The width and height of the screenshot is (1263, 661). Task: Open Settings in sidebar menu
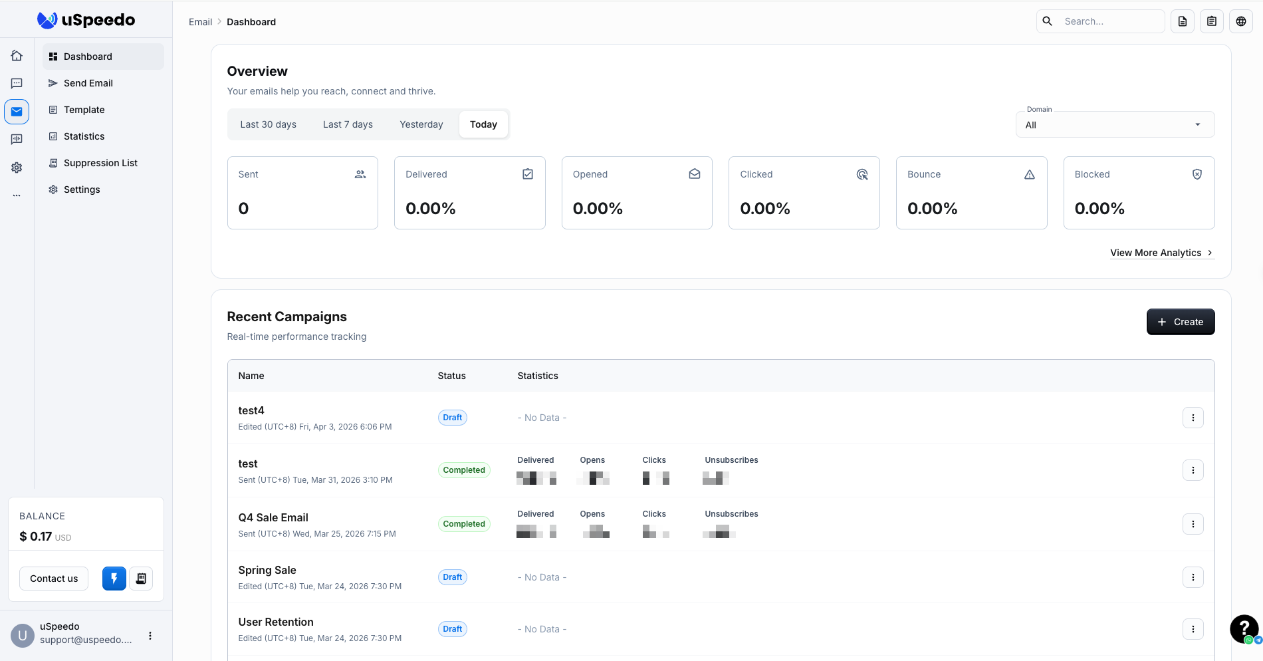(x=103, y=190)
